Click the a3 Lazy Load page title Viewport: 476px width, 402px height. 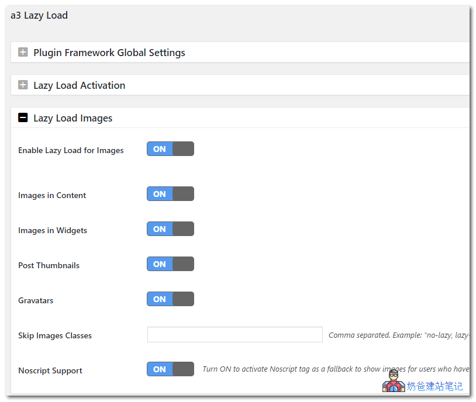[x=39, y=16]
